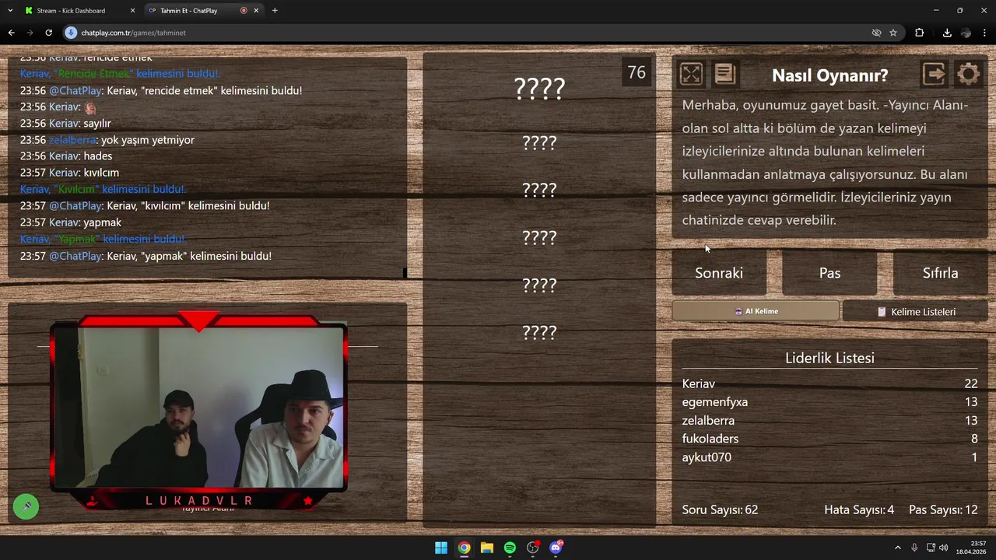Open the settings gear icon
Screen dimensions: 996x560
[x=968, y=74]
